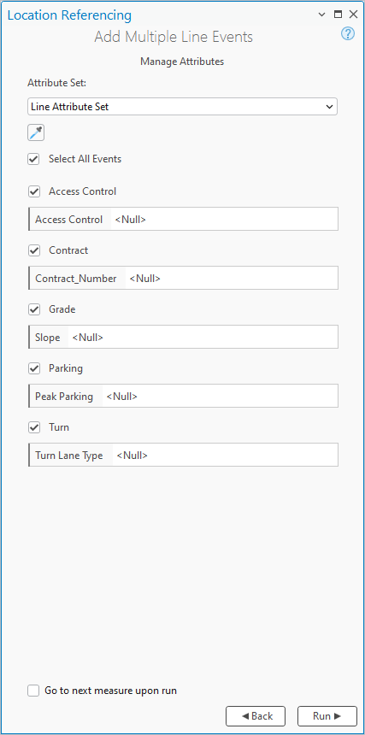365x735 pixels.
Task: Edit the Contract_Number value field
Action: point(232,278)
